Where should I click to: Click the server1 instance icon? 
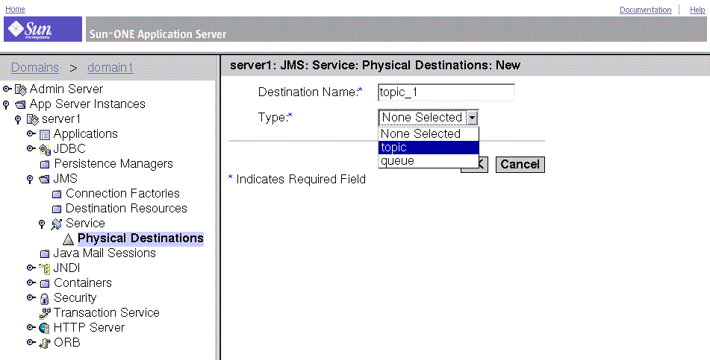pyautogui.click(x=33, y=119)
